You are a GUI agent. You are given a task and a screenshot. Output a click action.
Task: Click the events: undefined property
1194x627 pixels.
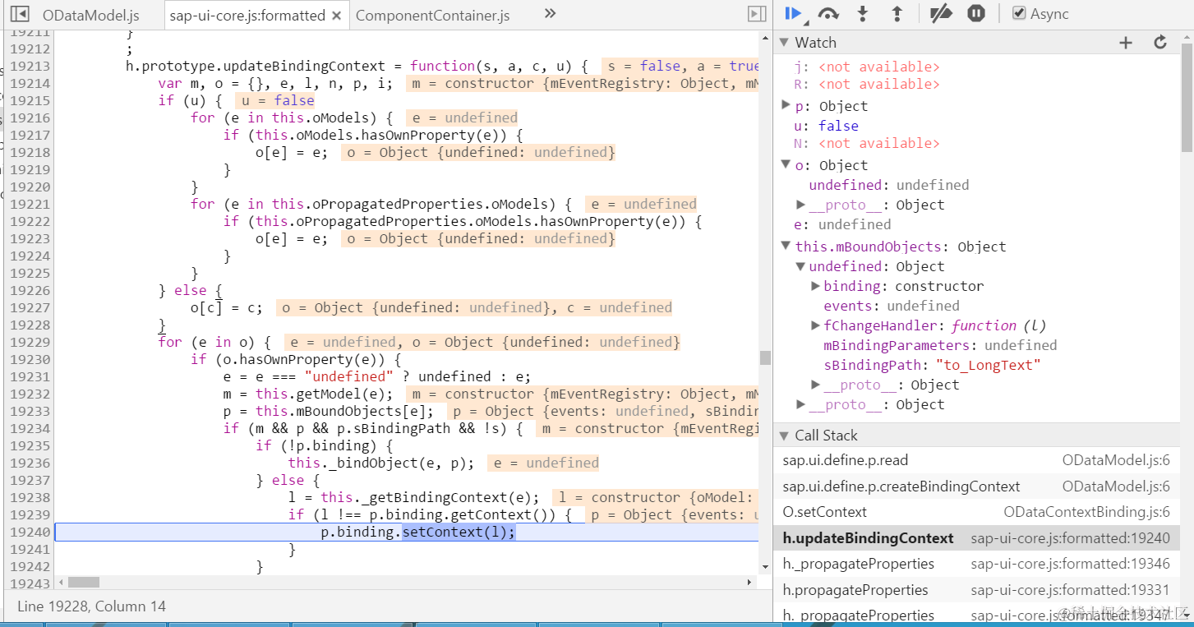coord(892,306)
